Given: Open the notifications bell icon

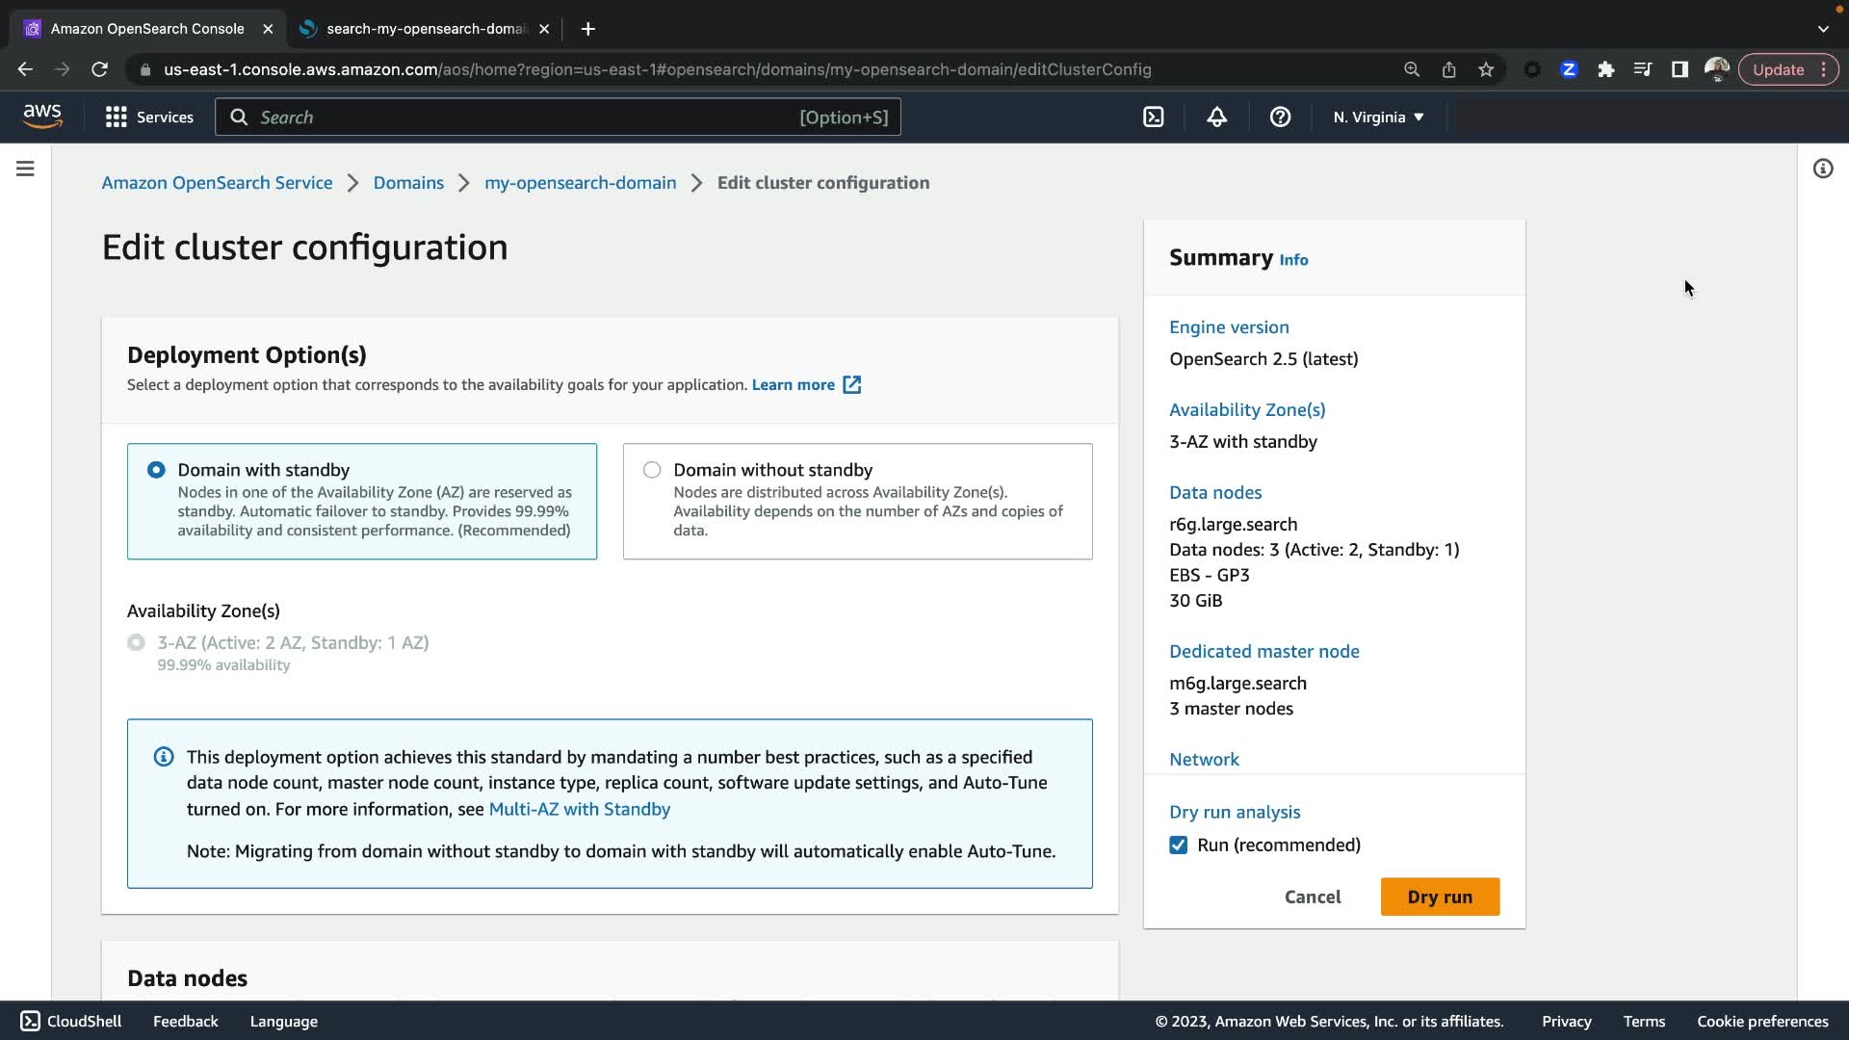Looking at the screenshot, I should [x=1216, y=117].
